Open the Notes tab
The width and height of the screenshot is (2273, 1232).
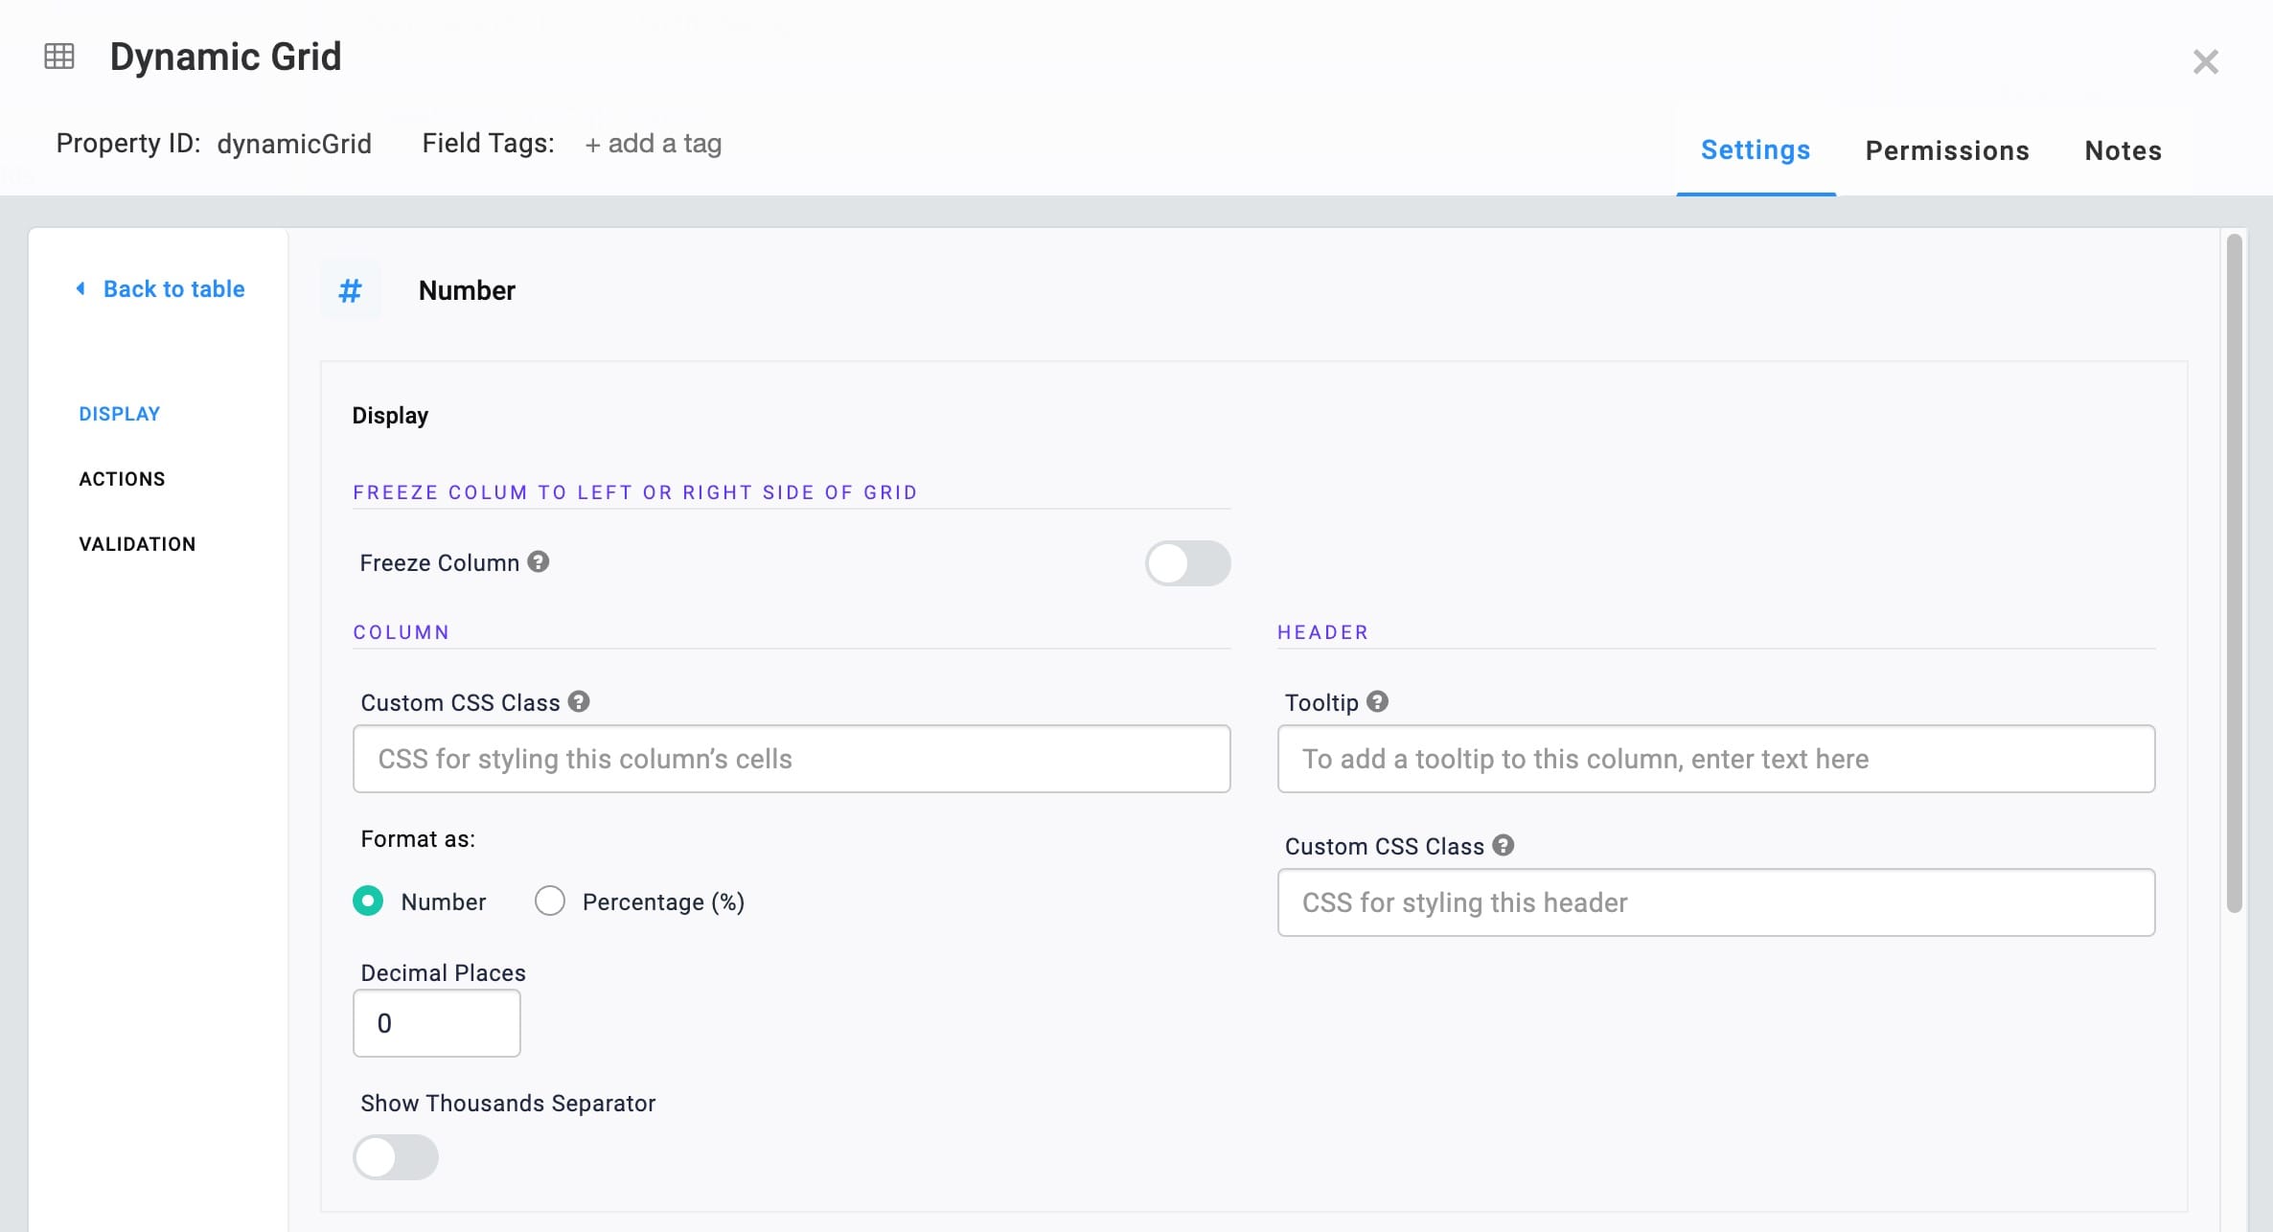coord(2124,150)
